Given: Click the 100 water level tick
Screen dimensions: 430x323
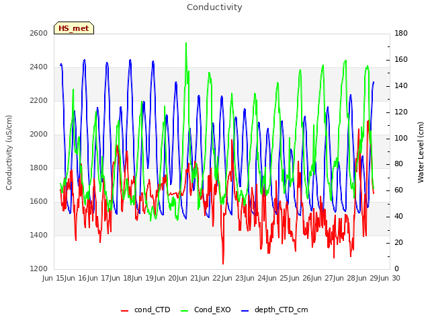Looking at the screenshot, I should 401,138.
